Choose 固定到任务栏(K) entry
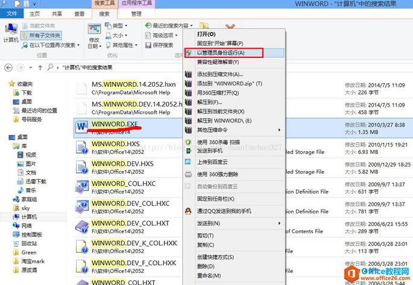Image resolution: width=413 pixels, height=285 pixels. click(215, 199)
